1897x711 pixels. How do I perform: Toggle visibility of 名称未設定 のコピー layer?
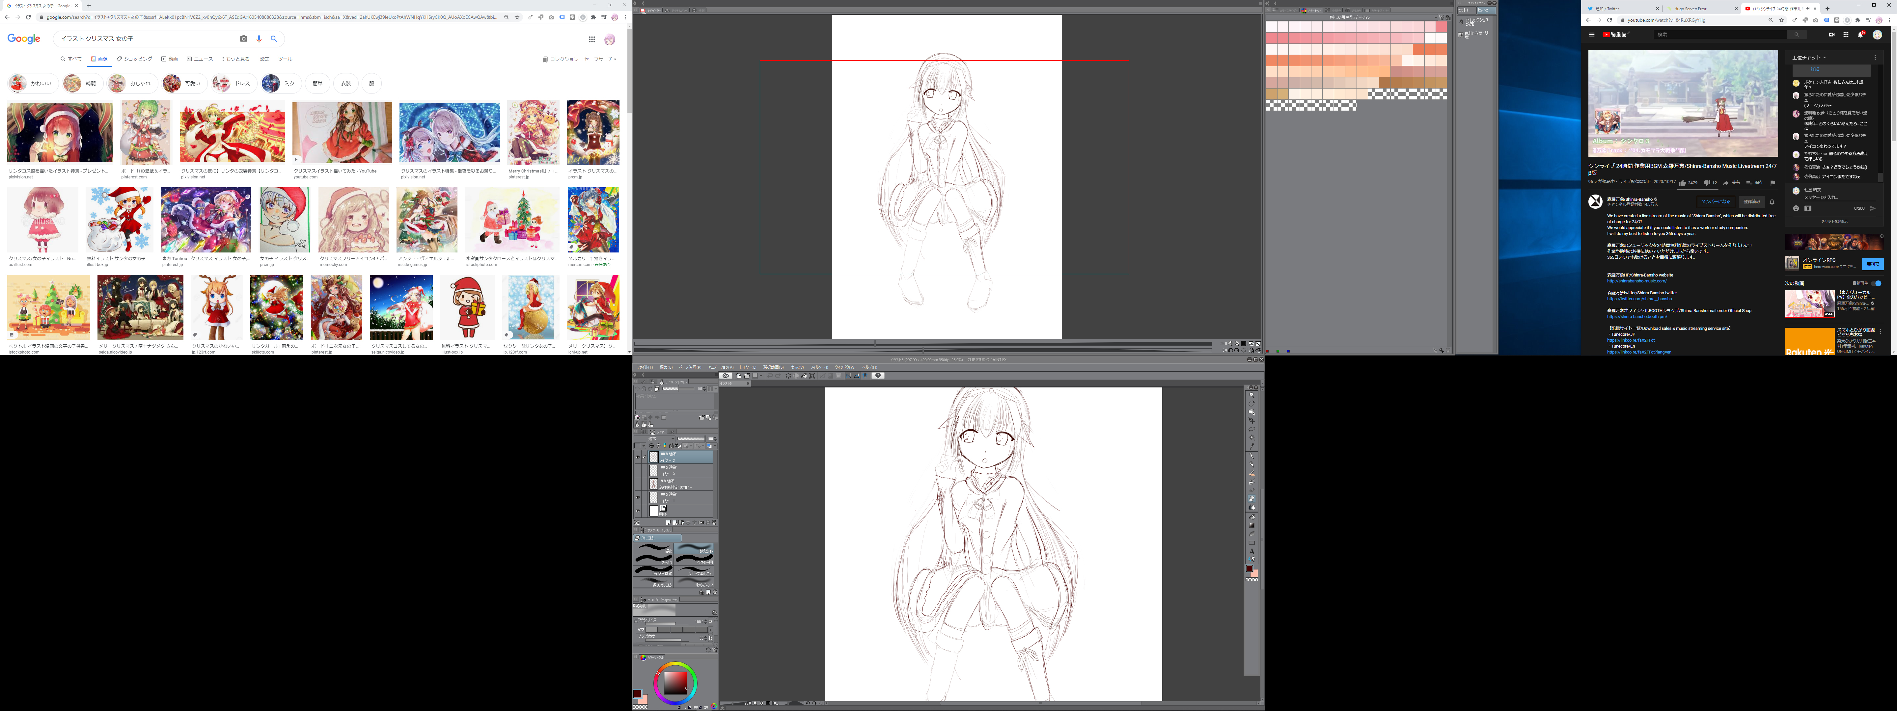point(638,484)
